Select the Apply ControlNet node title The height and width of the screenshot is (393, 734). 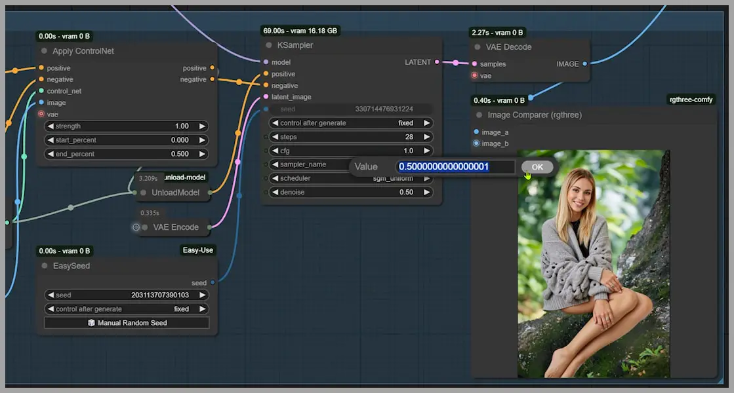click(x=83, y=51)
